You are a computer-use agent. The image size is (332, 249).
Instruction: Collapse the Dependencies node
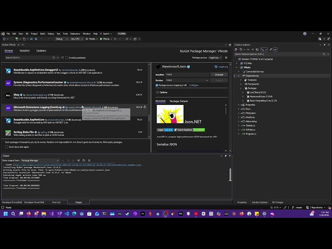point(239,76)
